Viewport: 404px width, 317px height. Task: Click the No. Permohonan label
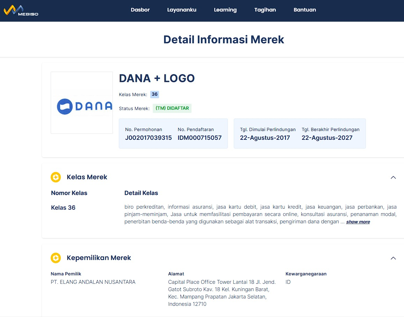(x=144, y=129)
